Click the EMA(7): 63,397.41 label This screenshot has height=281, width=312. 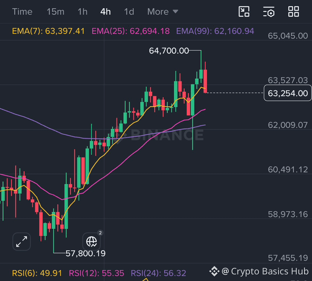[48, 31]
